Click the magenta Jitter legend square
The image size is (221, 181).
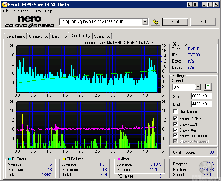click(x=119, y=159)
